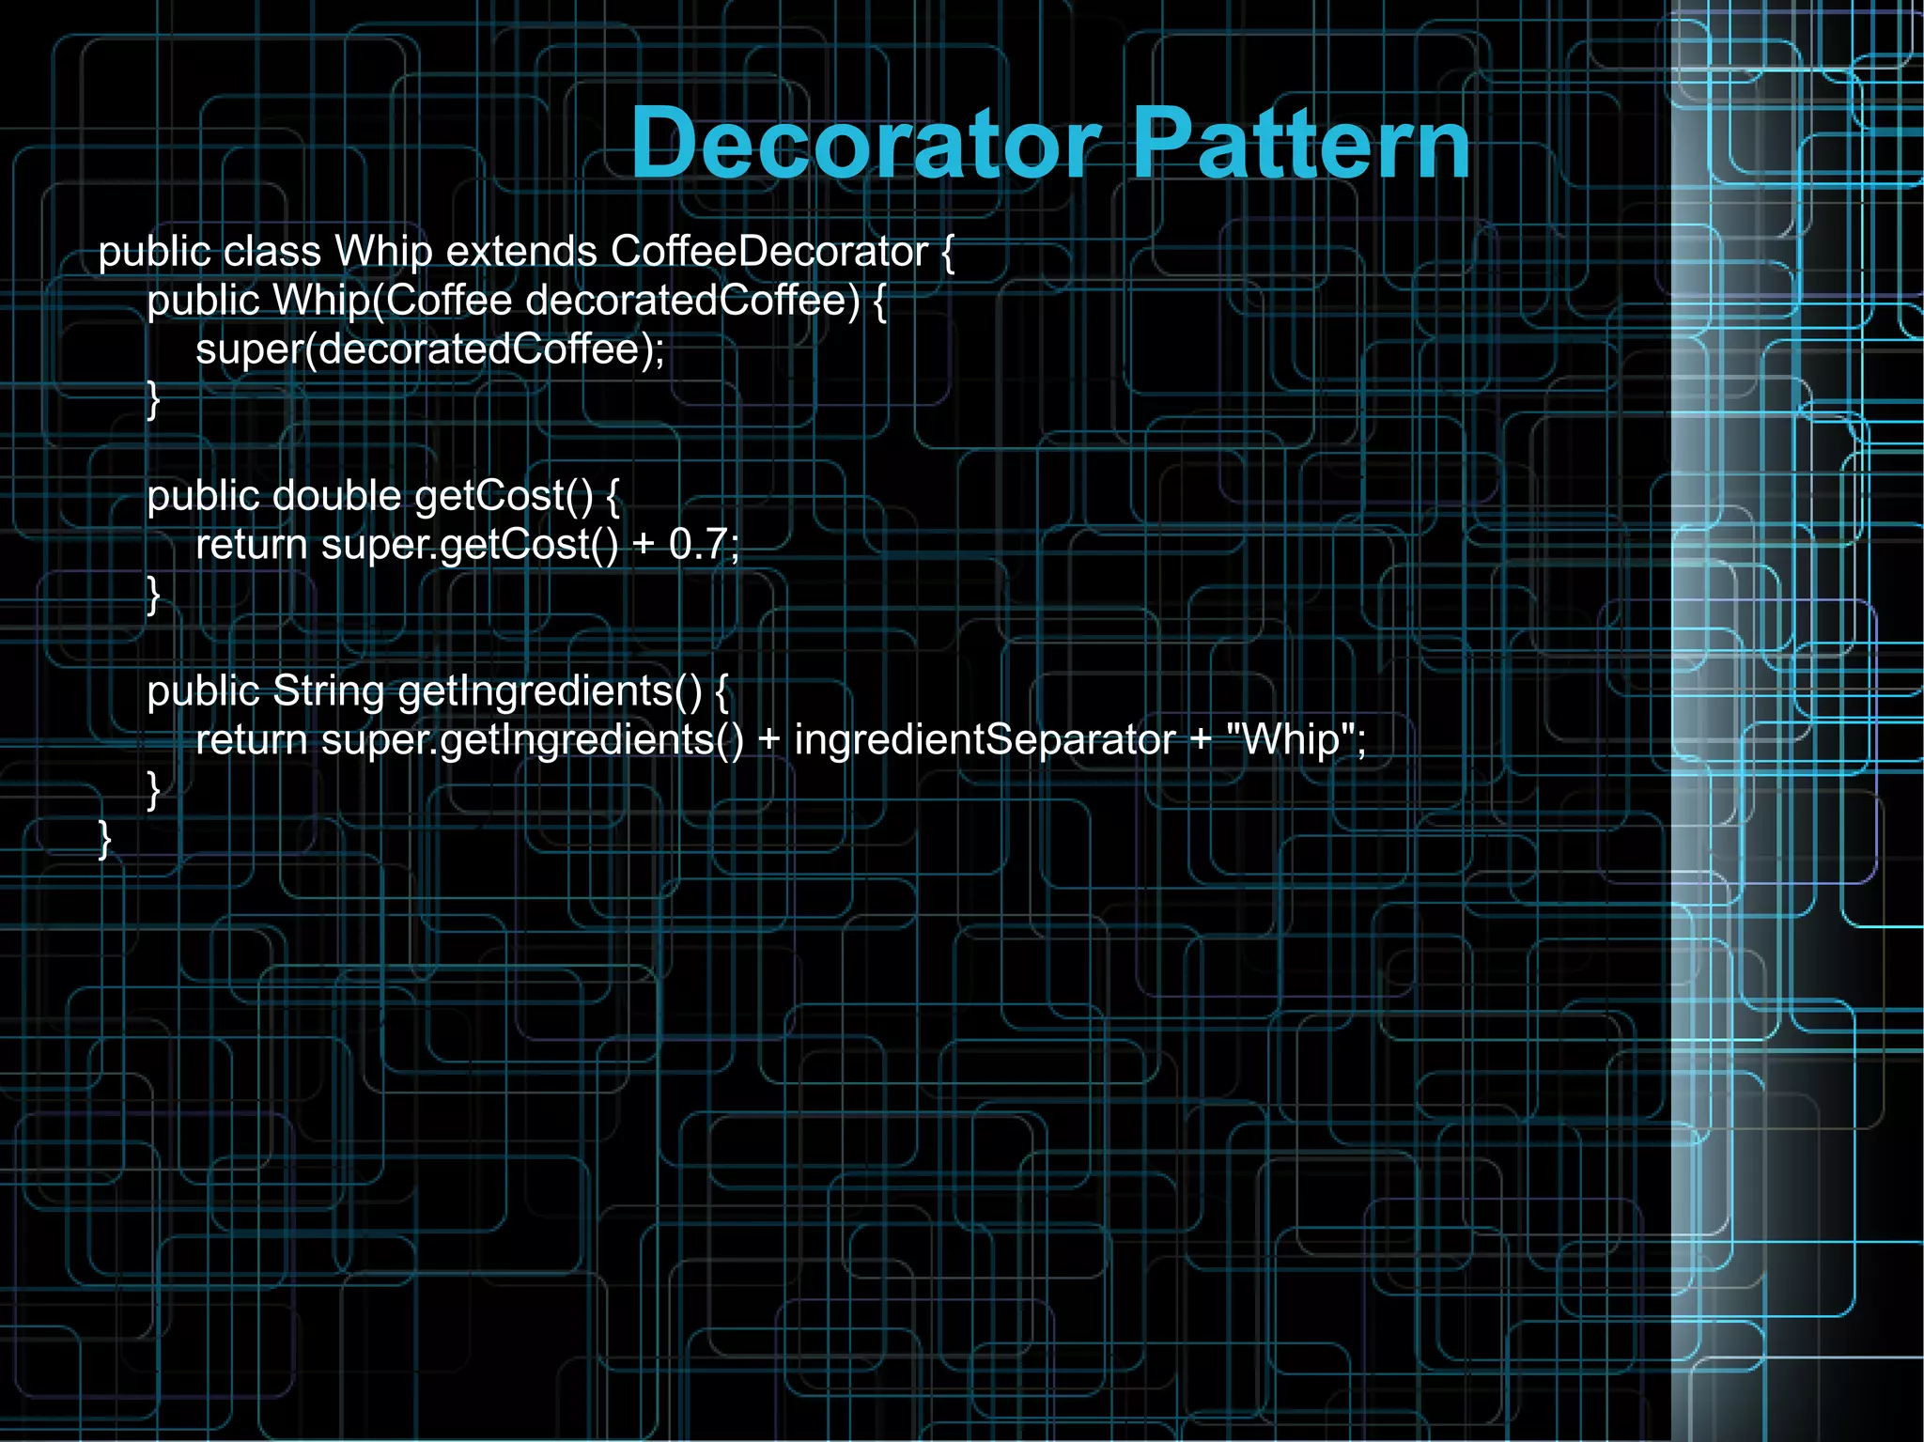Click the "Decorator Pattern" slide title
Image resolution: width=1924 pixels, height=1442 pixels.
pos(1050,144)
